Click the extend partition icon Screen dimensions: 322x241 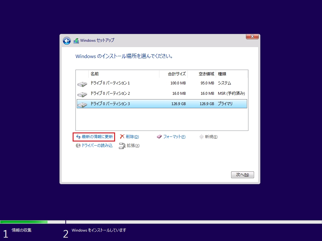122,146
